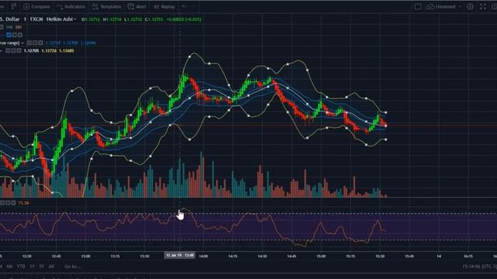Open settings for indicator showing 1.12705
The image size is (497, 279).
click(x=14, y=50)
